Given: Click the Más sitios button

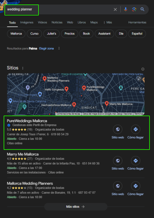Looking at the screenshot, I should pyautogui.click(x=76, y=206).
